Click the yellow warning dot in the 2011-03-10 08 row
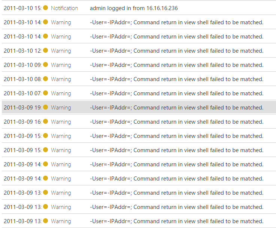This screenshot has width=276, height=228. point(45,79)
